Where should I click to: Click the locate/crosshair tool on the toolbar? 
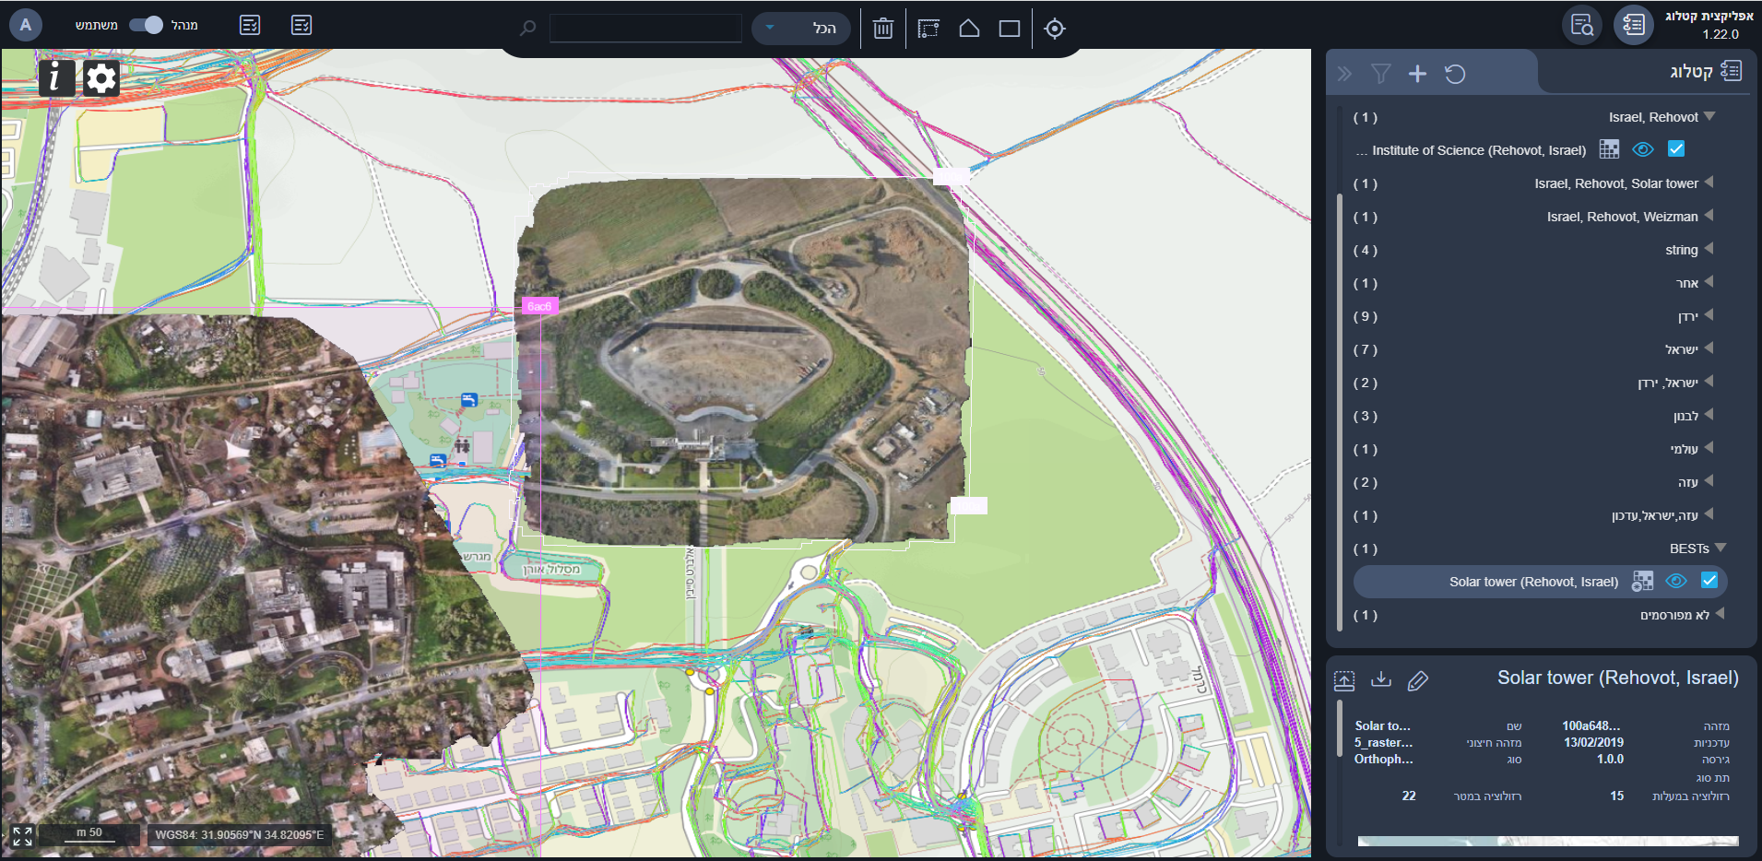click(x=1055, y=29)
